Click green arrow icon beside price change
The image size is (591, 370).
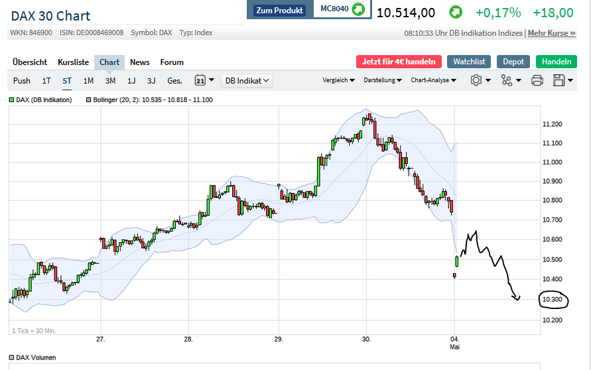(455, 12)
